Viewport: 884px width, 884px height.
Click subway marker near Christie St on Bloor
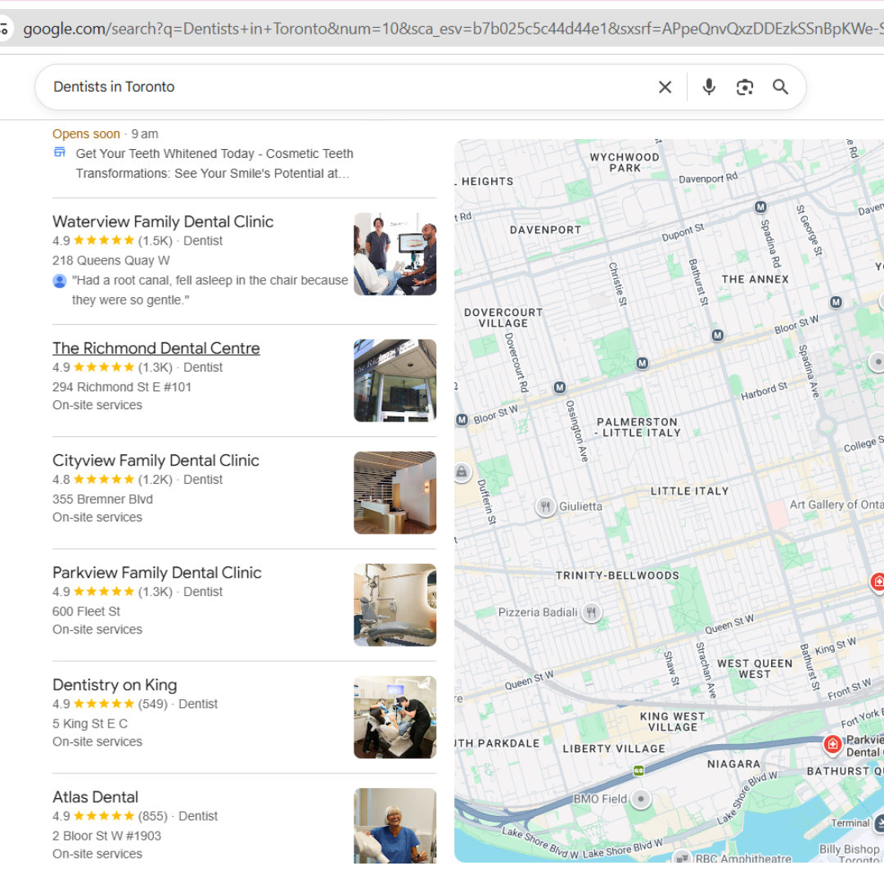point(643,363)
